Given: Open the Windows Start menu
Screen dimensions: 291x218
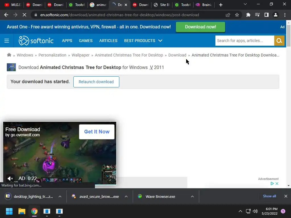Looking at the screenshot, I should click(9, 211).
